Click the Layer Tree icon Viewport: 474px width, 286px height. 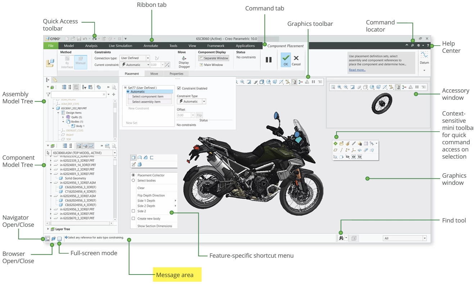coord(53,229)
